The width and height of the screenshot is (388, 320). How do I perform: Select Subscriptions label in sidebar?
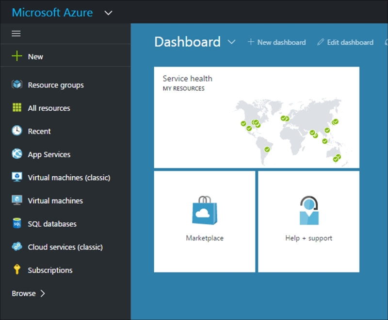click(x=50, y=270)
